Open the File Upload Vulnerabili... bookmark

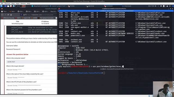[46, 18]
